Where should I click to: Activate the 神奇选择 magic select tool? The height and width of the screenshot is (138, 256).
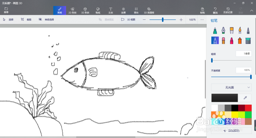[46, 20]
